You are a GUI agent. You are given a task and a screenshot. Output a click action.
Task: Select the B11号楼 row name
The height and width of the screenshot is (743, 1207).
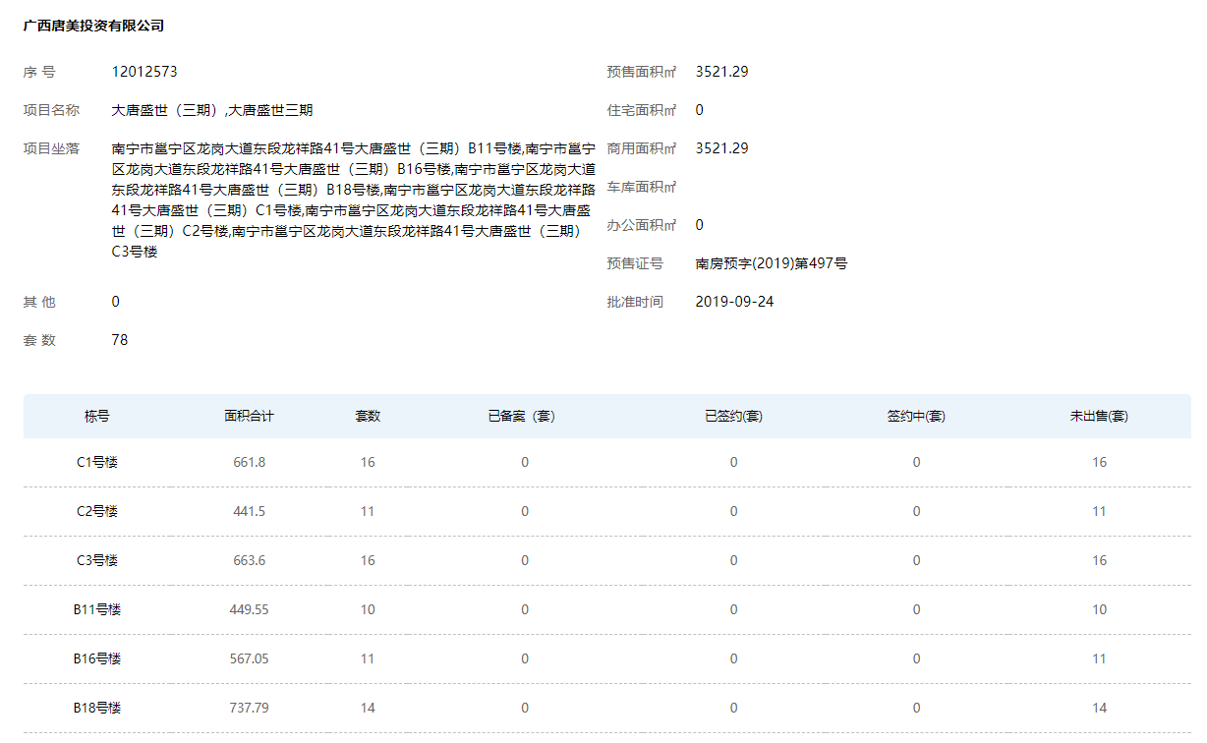(97, 609)
